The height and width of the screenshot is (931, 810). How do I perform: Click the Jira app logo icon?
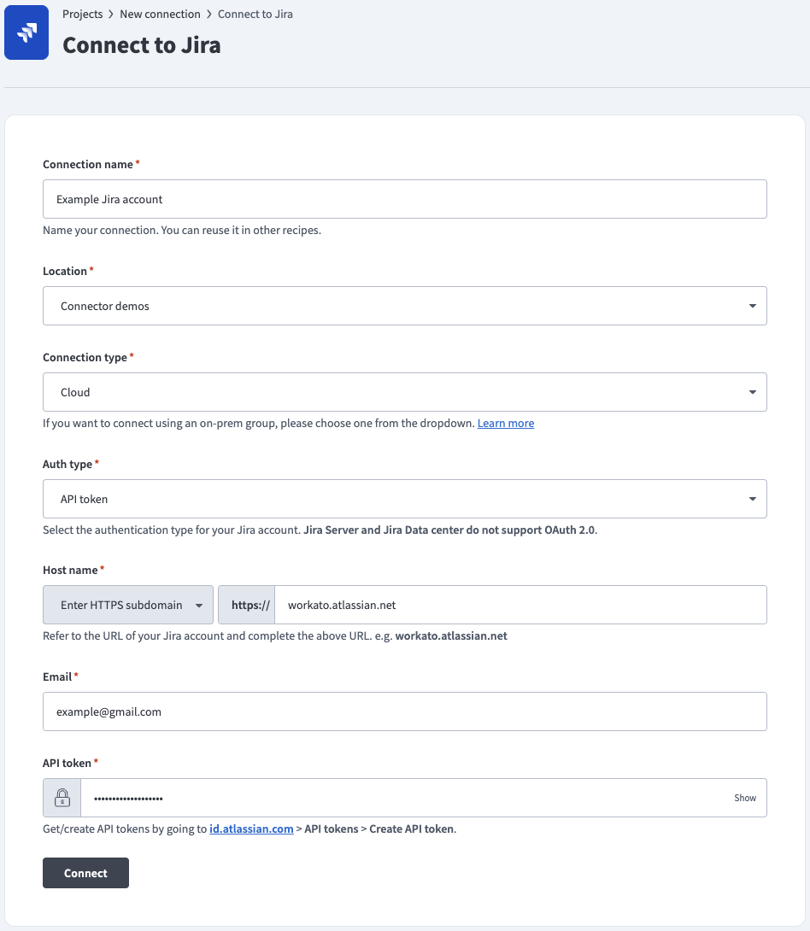click(x=26, y=32)
